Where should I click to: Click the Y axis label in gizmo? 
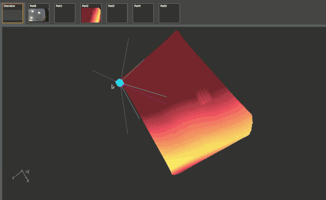click(x=13, y=178)
